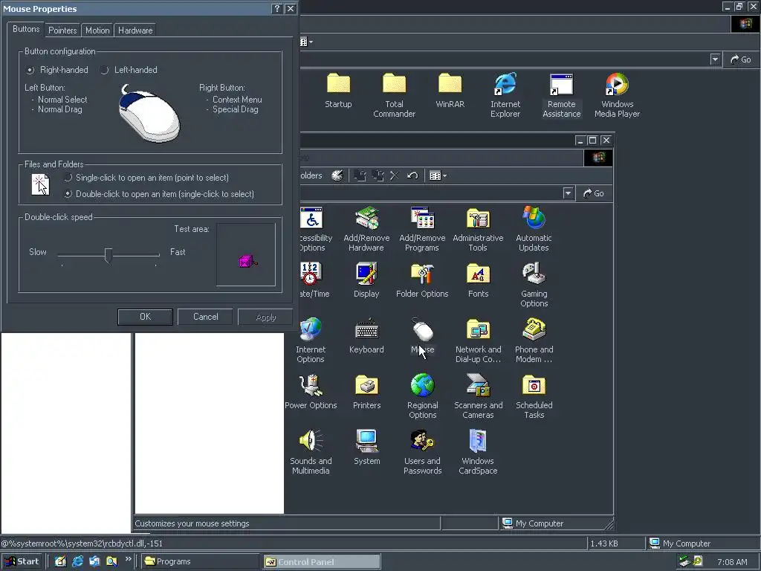Launch the Remote Assistance shortcut
The height and width of the screenshot is (571, 761).
click(x=562, y=95)
